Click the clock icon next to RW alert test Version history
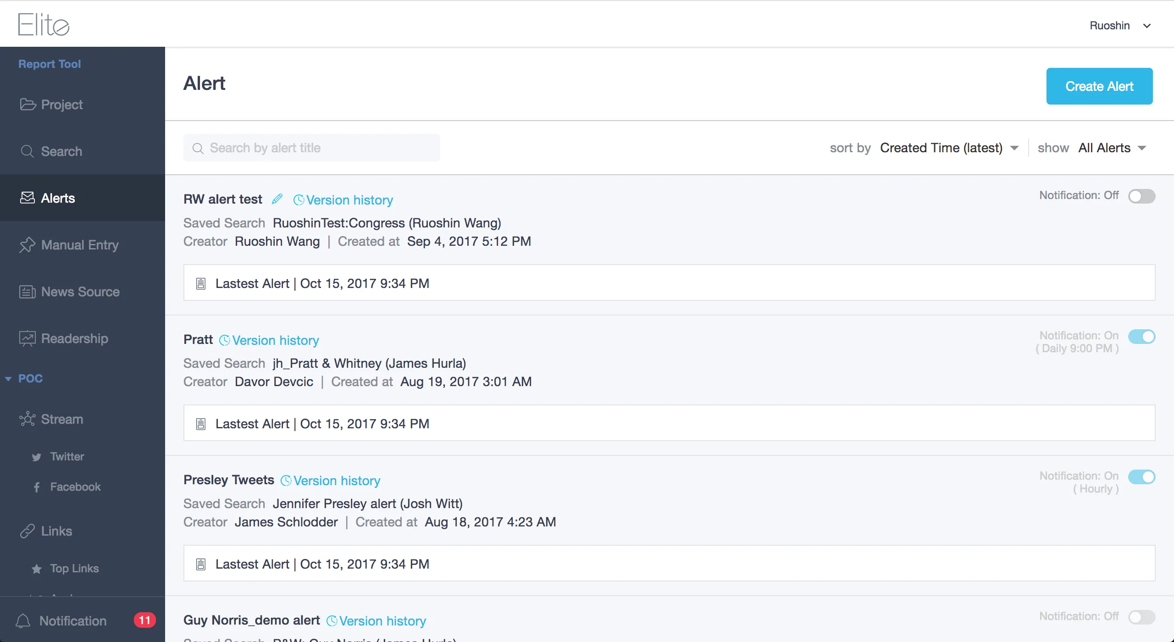 (x=299, y=200)
